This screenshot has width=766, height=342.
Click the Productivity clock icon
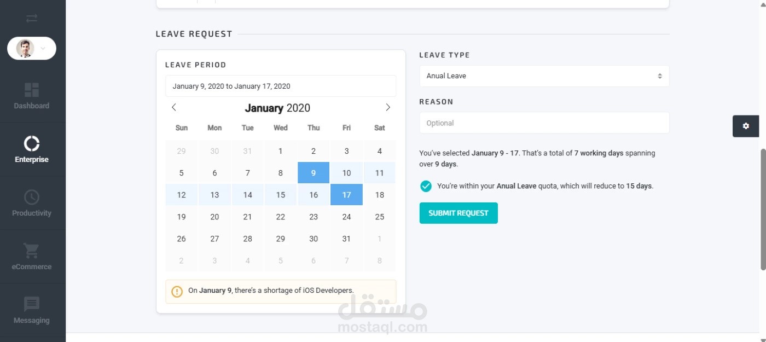click(32, 198)
